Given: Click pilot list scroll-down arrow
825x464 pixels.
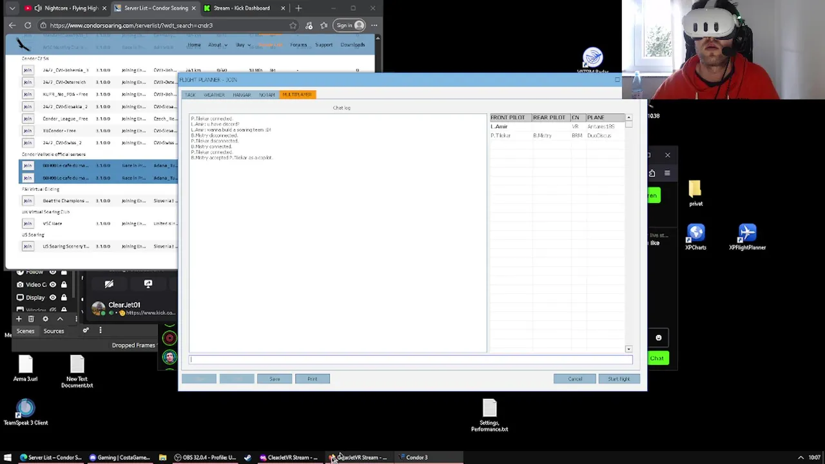Looking at the screenshot, I should (628, 349).
